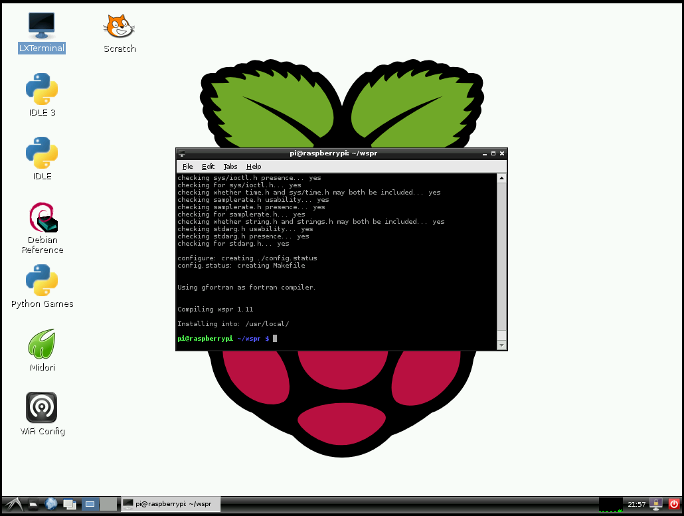The width and height of the screenshot is (684, 516).
Task: Minimize the LXTerminal window
Action: [485, 153]
